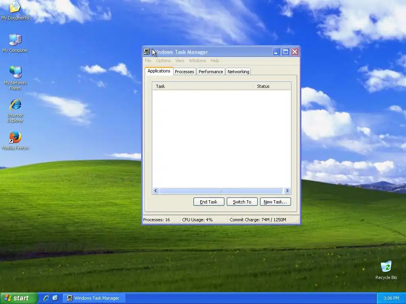Switch to the Performance tab

211,72
